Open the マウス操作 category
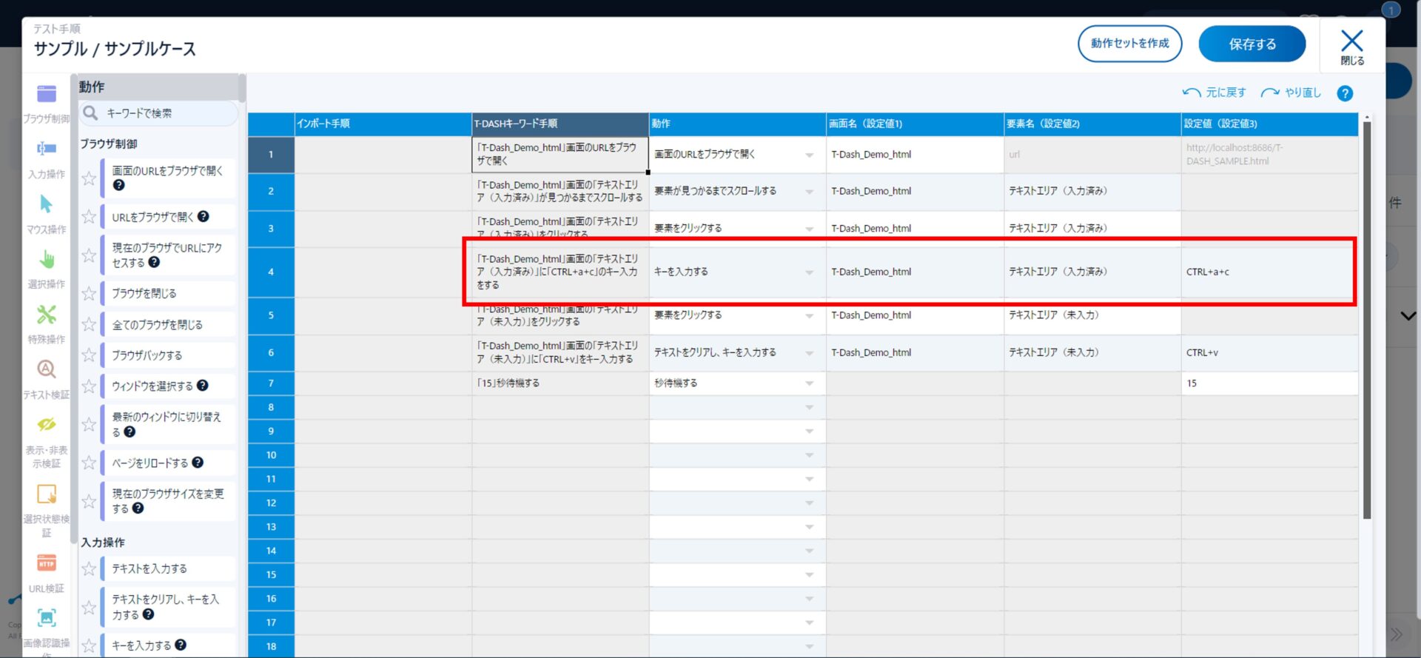The image size is (1421, 658). pyautogui.click(x=46, y=205)
